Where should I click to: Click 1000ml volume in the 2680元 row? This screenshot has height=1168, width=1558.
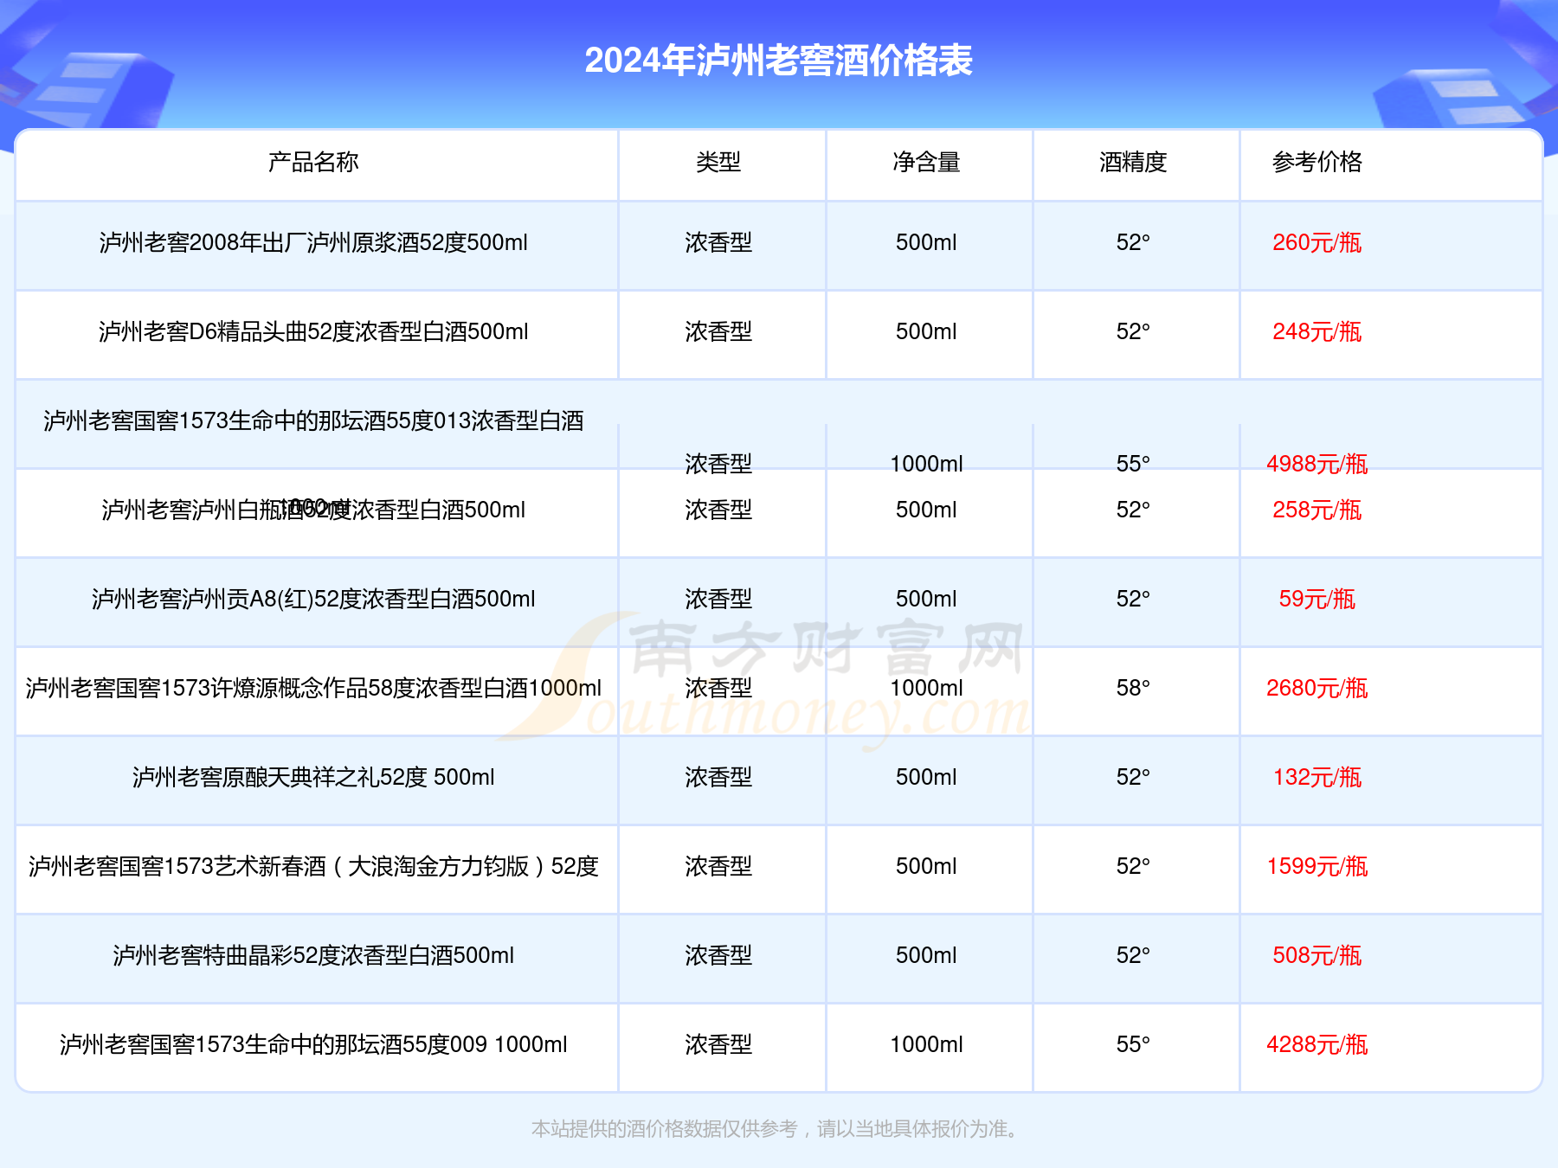tap(926, 688)
